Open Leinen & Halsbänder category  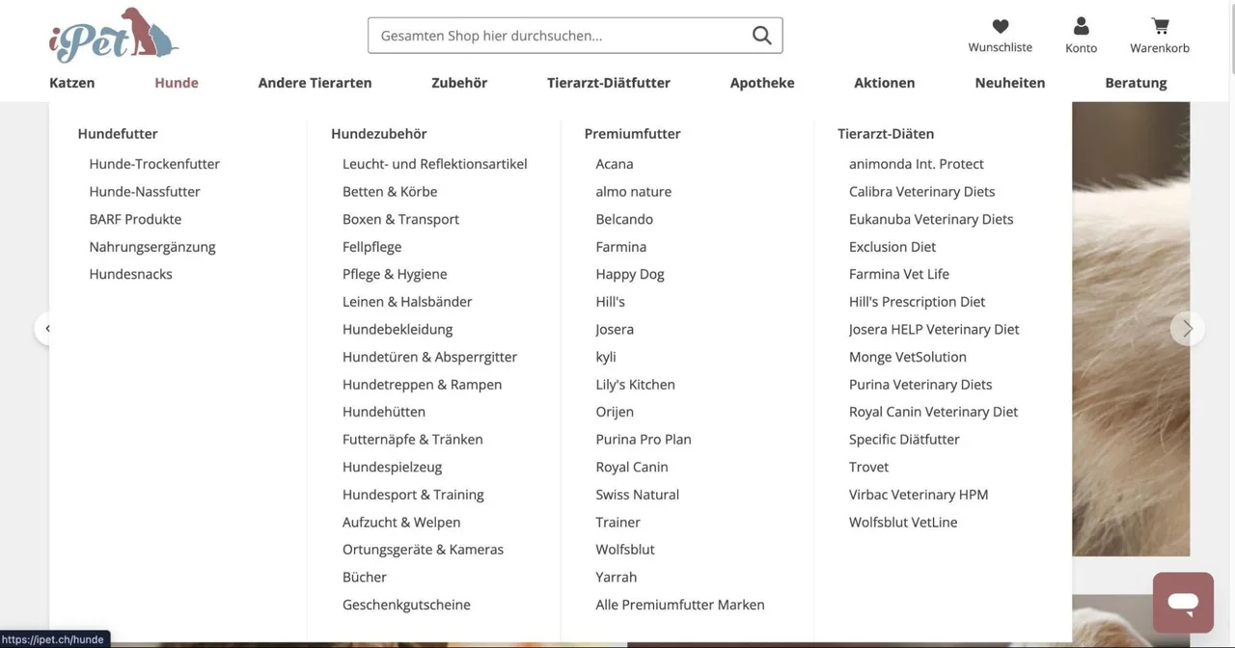[x=407, y=302]
